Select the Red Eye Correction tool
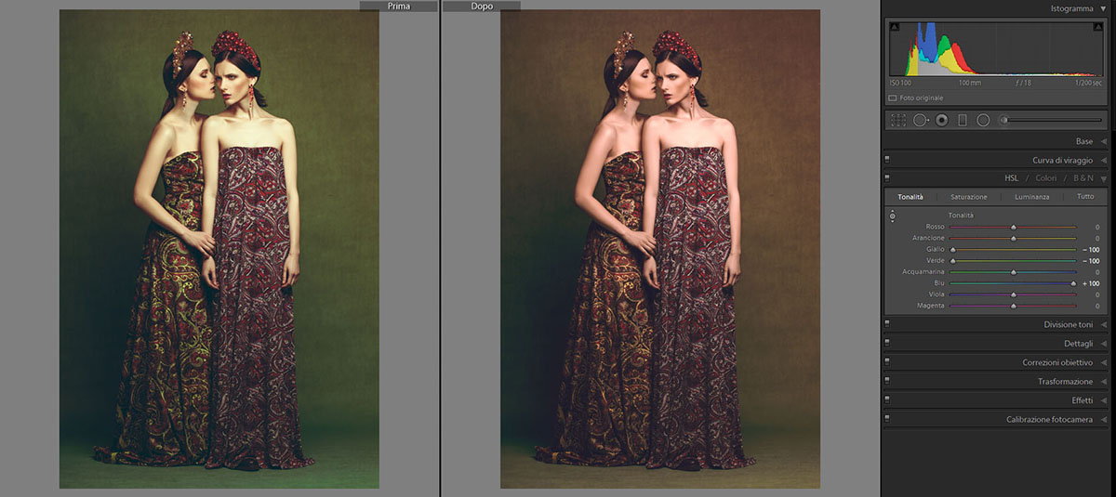 coord(941,120)
